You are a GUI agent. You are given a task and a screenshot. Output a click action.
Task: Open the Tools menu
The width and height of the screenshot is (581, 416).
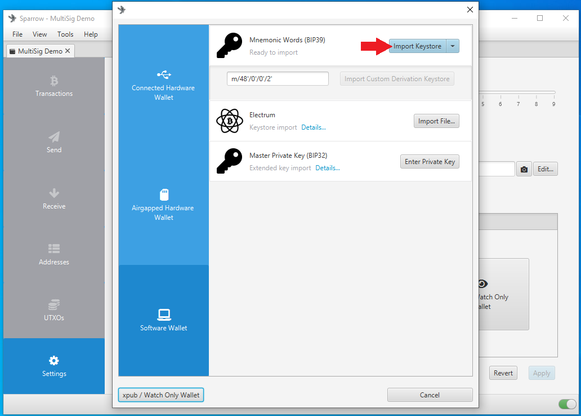(65, 34)
